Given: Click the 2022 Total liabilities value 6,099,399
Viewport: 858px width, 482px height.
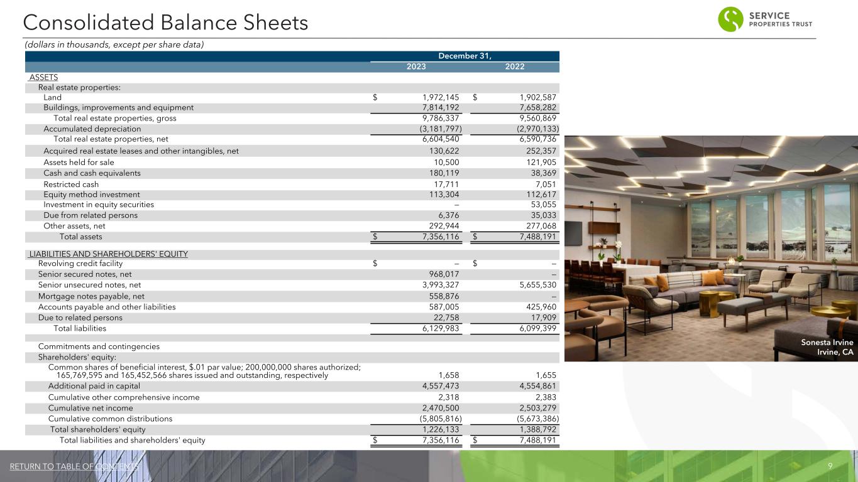Looking at the screenshot, I should [x=537, y=328].
